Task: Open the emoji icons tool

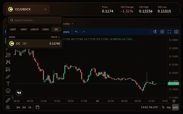Action: pos(8,91)
